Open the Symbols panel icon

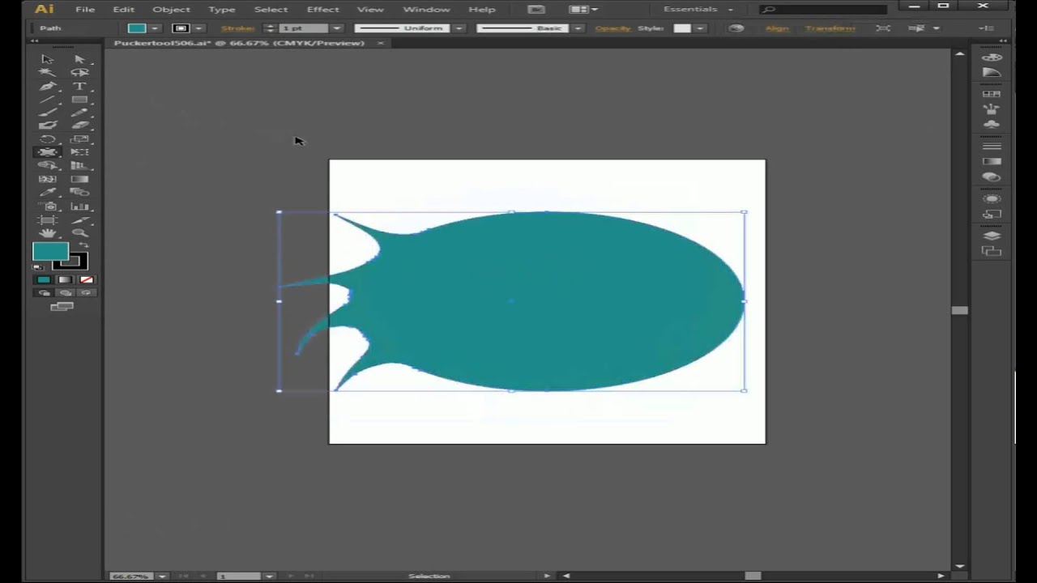(992, 124)
